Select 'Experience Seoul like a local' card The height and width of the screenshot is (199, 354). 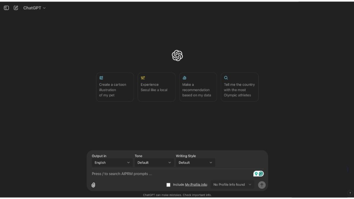click(x=156, y=87)
